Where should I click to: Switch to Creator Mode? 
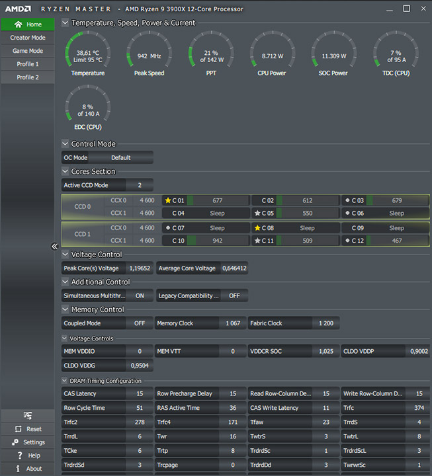28,38
